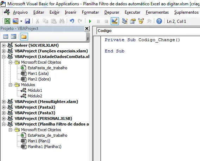200x161 pixels.
Task: Click the View Microsoft Excel icon
Action: (x=7, y=21)
